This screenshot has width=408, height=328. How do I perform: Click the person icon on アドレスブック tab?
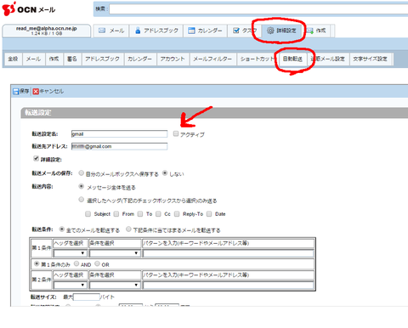tap(138, 31)
